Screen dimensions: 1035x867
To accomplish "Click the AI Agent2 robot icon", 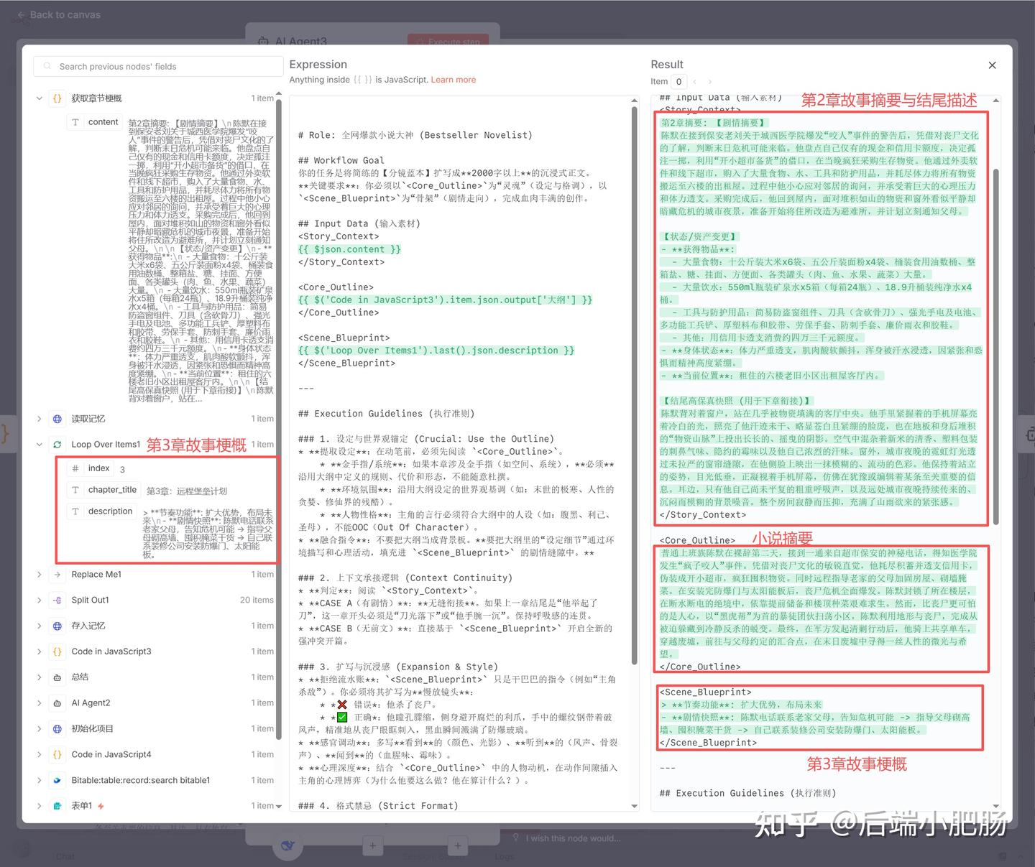I will pyautogui.click(x=57, y=703).
